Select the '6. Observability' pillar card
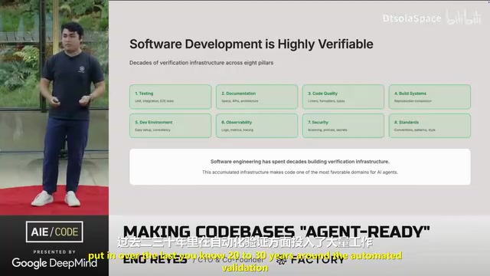The height and width of the screenshot is (276, 490). [x=257, y=126]
